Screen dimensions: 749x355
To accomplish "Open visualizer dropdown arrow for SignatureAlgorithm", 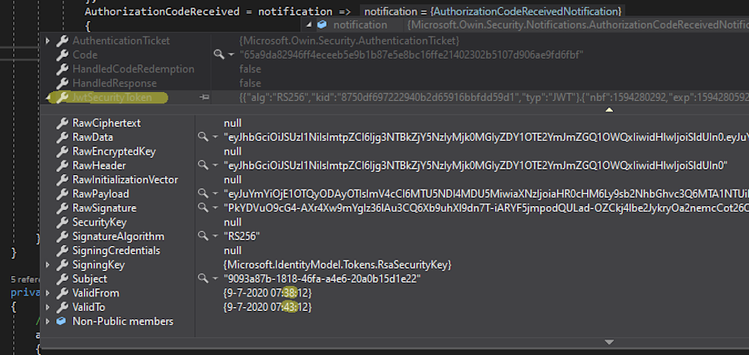I will pos(216,237).
